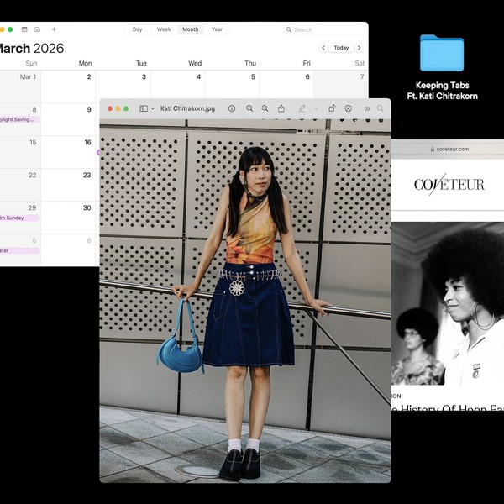
Task: Click the Sun column header in Calendar
Action: tap(31, 63)
